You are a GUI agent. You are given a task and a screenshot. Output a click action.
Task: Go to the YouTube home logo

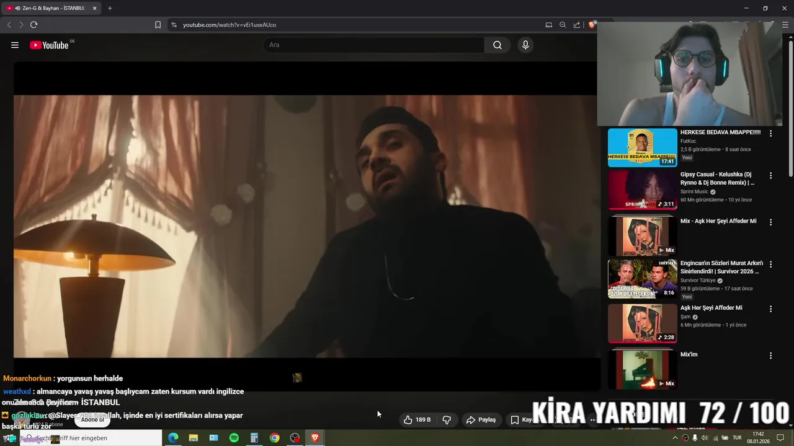coord(49,45)
